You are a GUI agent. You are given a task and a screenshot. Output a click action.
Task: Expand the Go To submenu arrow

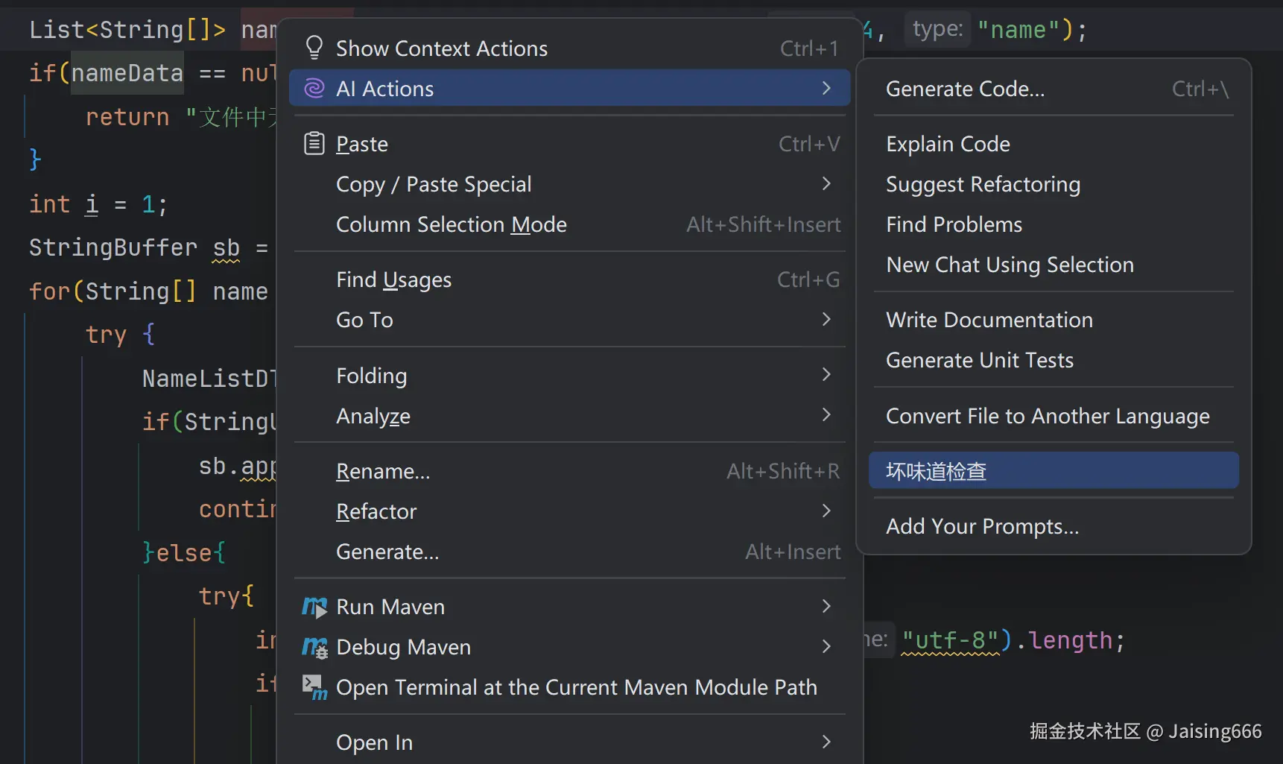[x=826, y=320]
